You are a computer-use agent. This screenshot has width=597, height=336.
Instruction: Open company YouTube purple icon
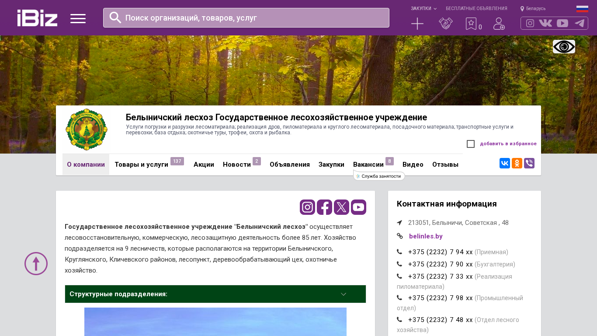click(358, 207)
